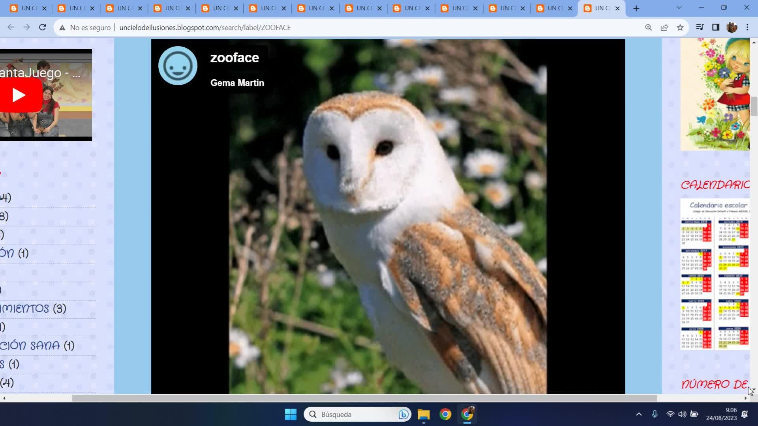
Task: Click the share page icon
Action: pos(664,27)
